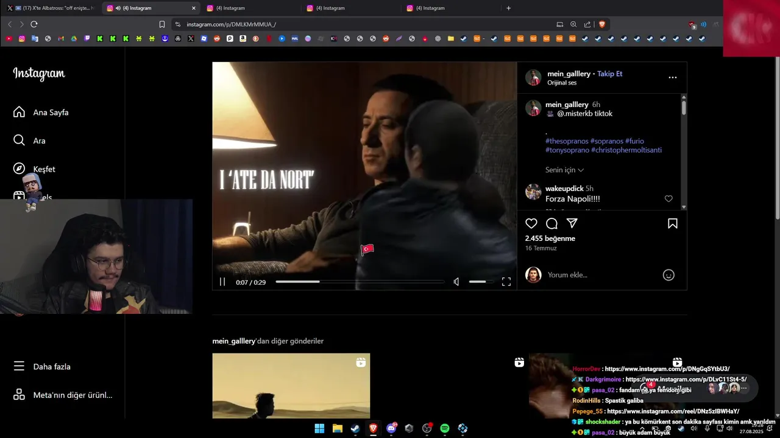This screenshot has width=780, height=438.
Task: Open the Gmail bookmark icon
Action: click(61, 38)
